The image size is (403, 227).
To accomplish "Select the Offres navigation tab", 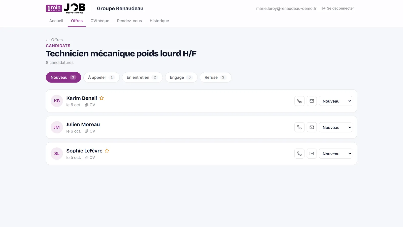I will [x=77, y=21].
